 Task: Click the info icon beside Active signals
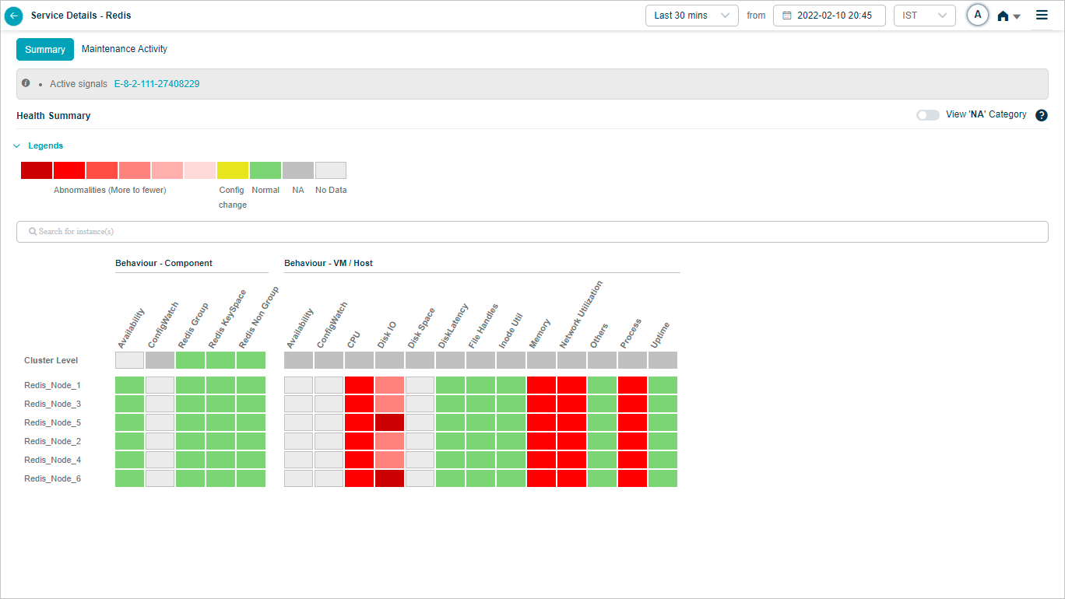pos(26,83)
